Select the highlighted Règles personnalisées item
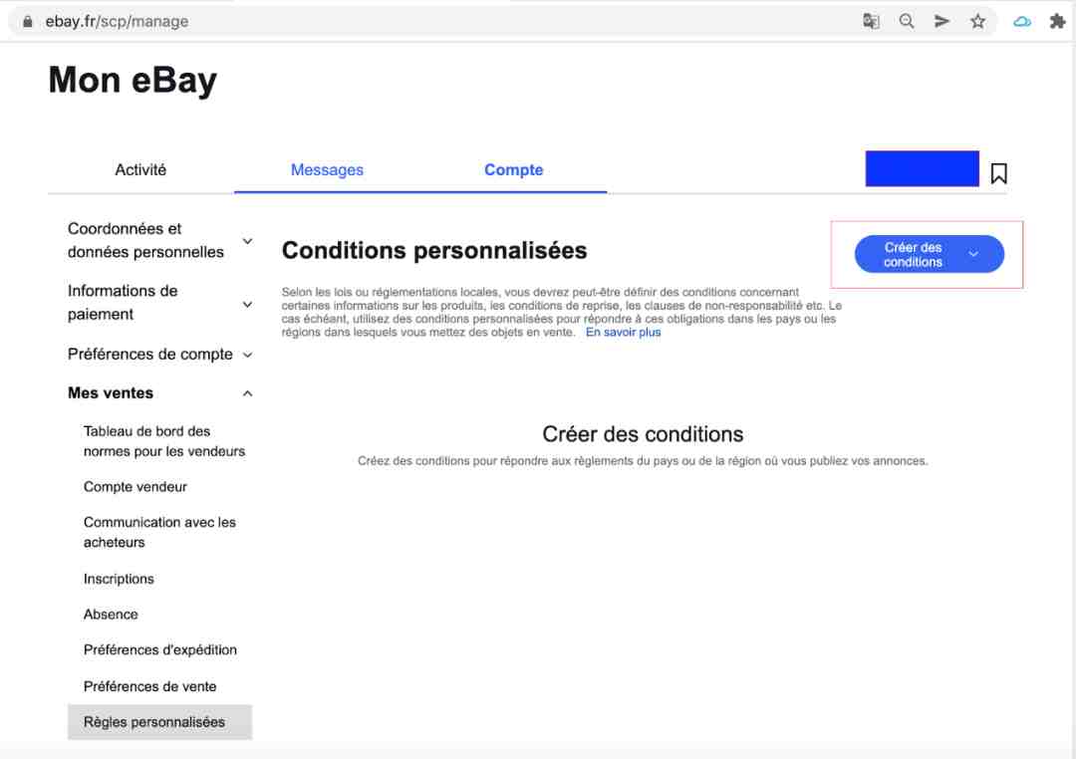 tap(159, 722)
